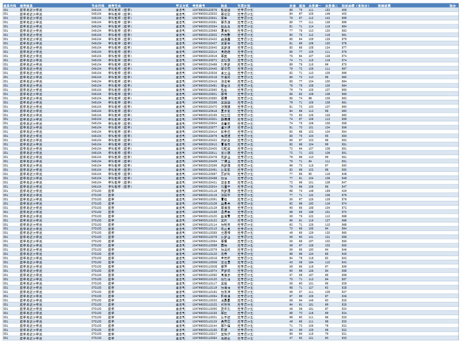Select the 考生编号 column header
Image resolution: width=463 pixels, height=345 pixels.
pos(199,6)
